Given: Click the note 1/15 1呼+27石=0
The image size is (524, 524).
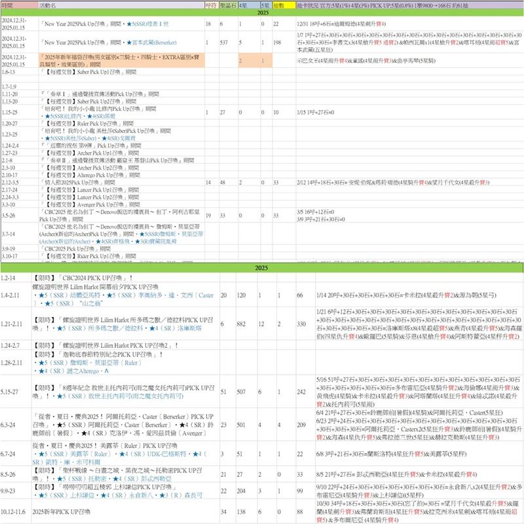Looking at the screenshot, I should (410, 112).
